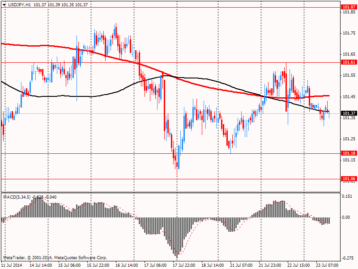358x269 pixels.
Task: Click the USDJPY,H1 chart title text
Action: (x=19, y=4)
